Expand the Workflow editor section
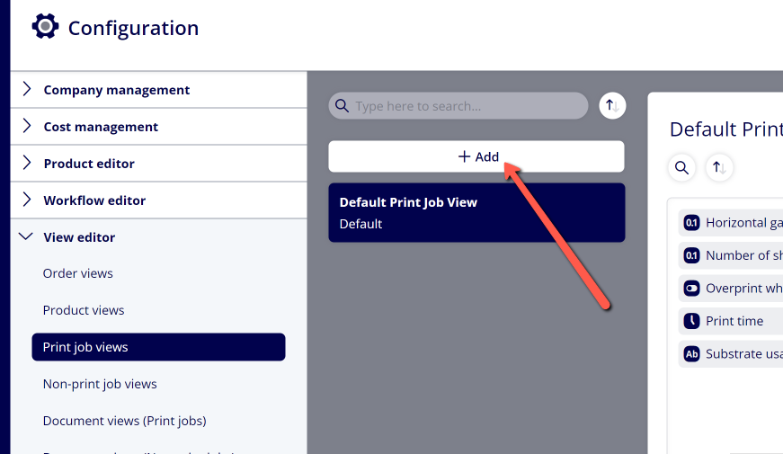 click(159, 200)
